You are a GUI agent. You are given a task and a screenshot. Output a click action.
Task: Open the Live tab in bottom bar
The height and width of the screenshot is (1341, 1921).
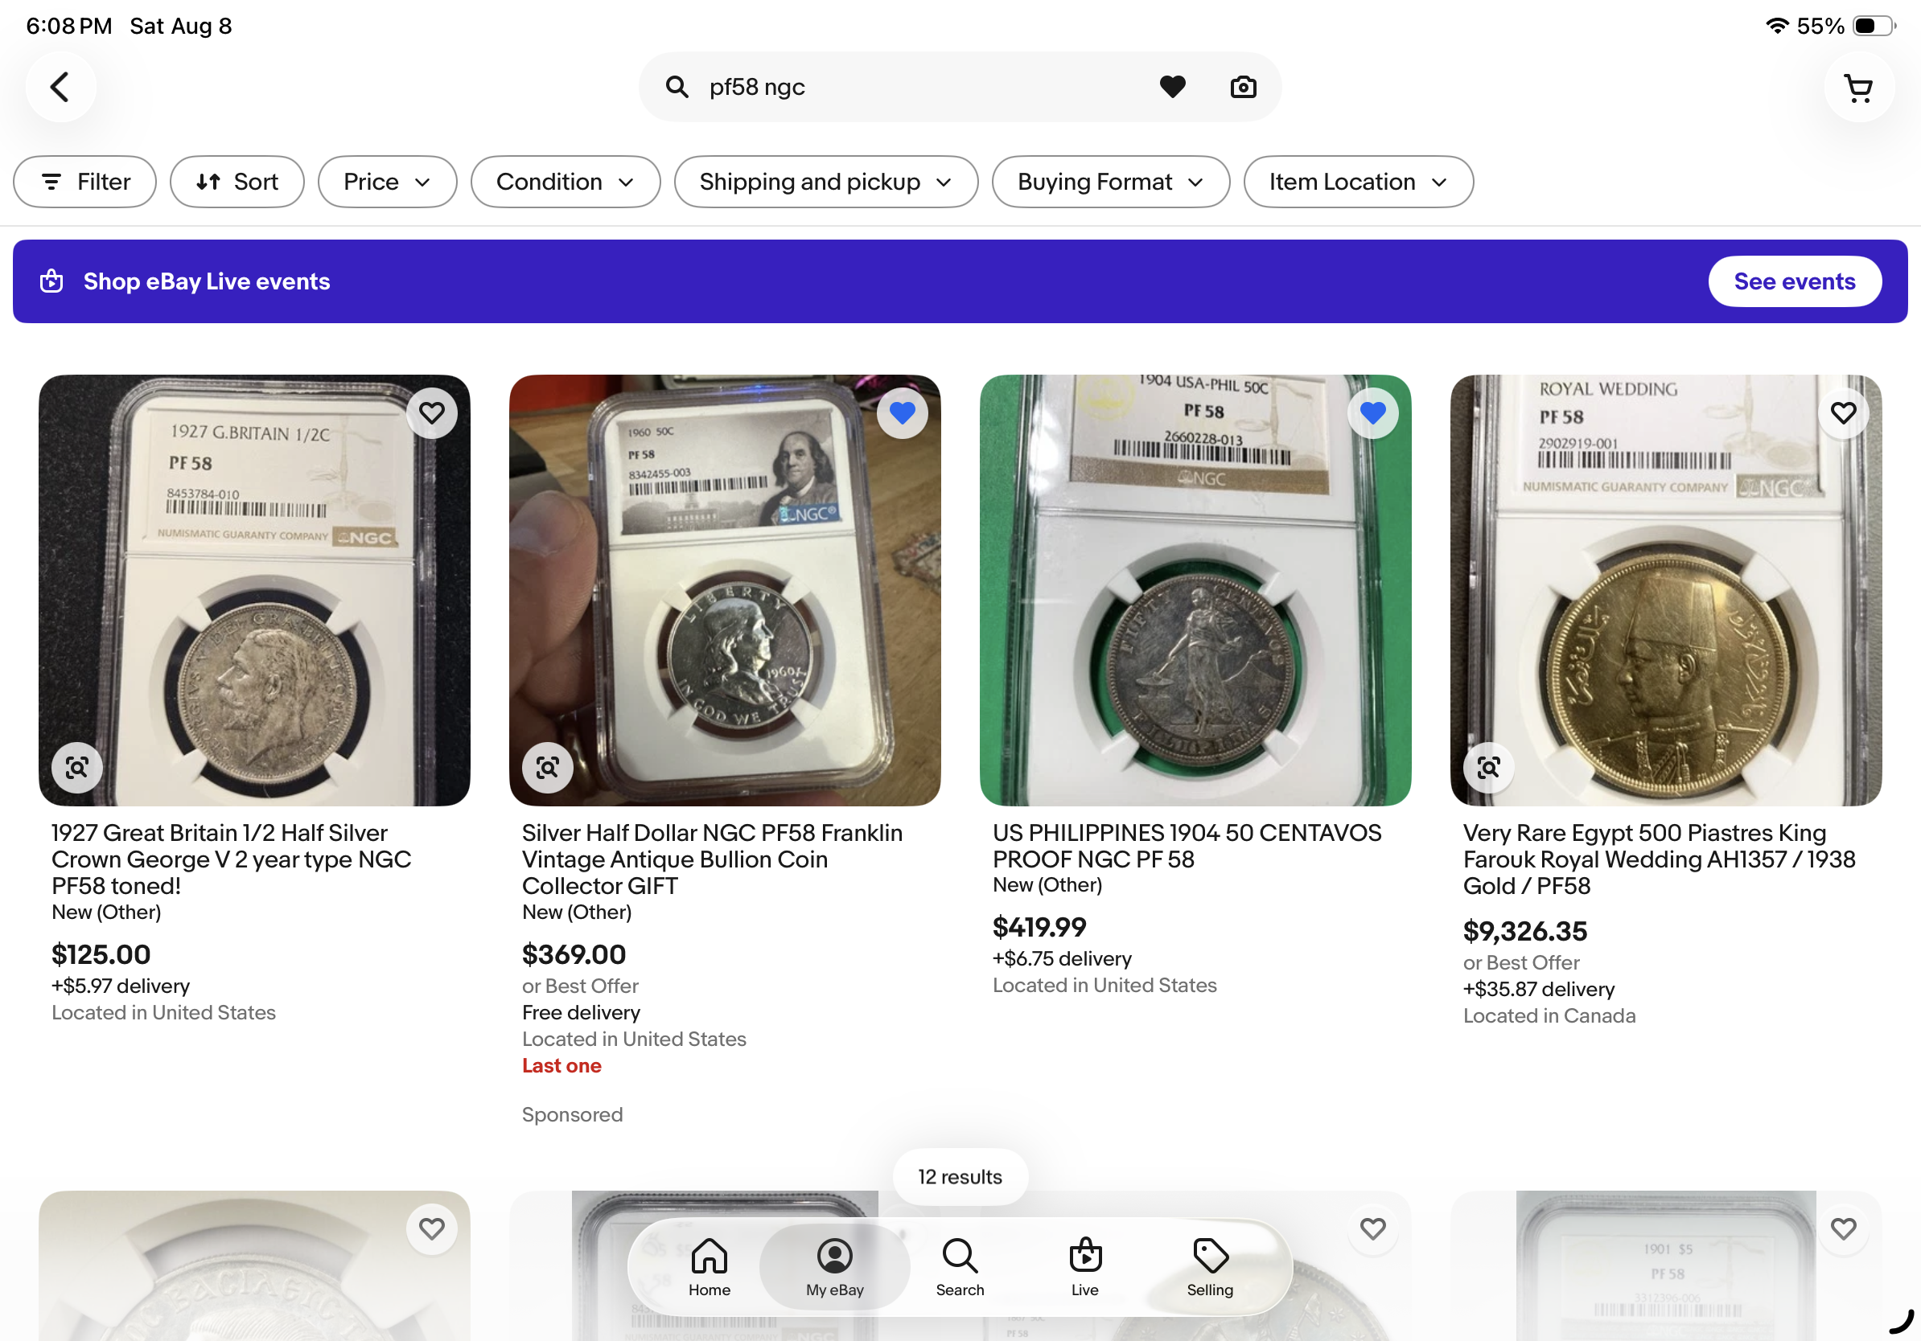(1084, 1266)
